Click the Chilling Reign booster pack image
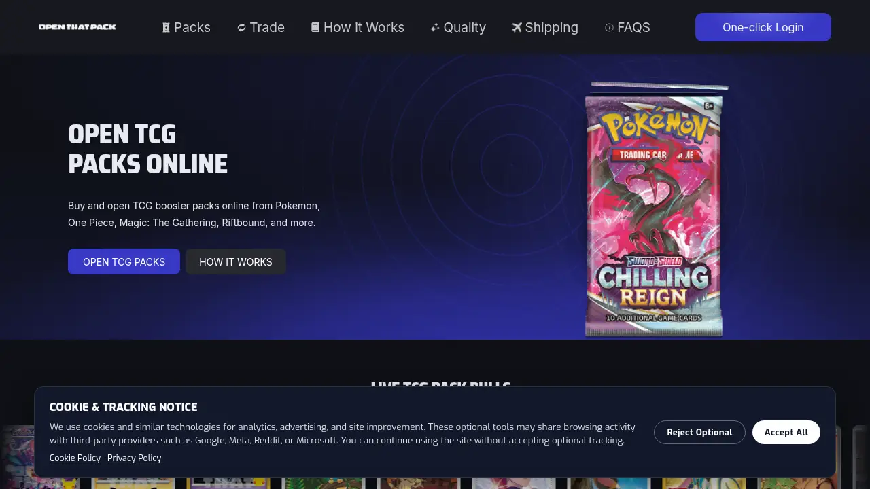 tap(655, 209)
